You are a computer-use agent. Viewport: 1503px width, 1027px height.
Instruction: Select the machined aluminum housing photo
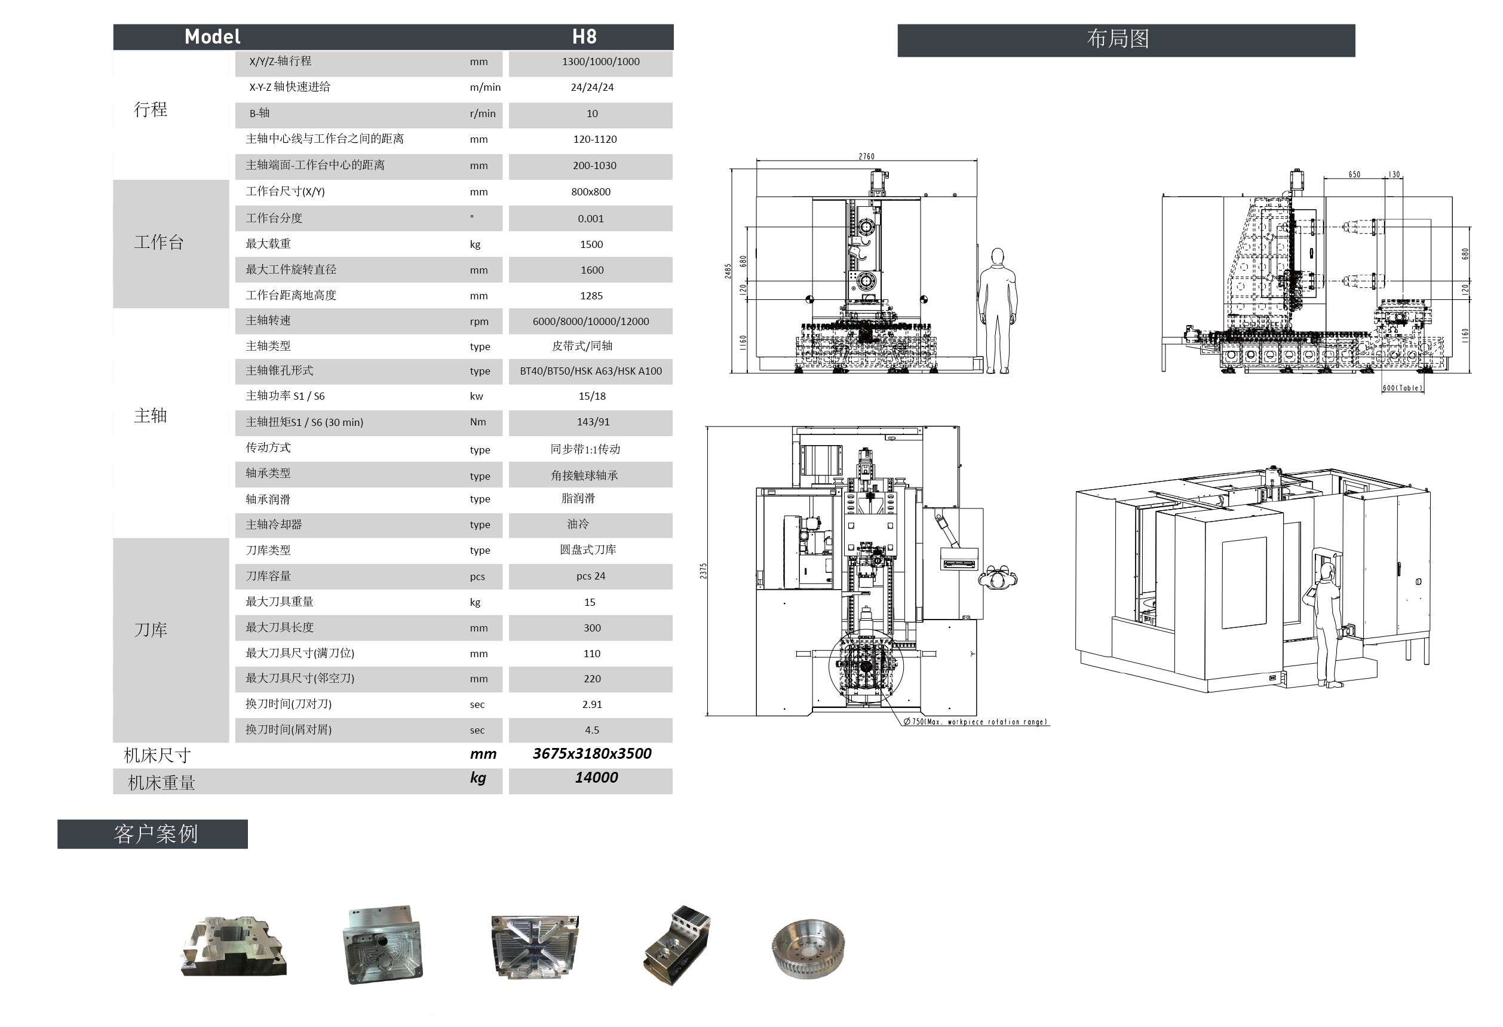coord(382,944)
